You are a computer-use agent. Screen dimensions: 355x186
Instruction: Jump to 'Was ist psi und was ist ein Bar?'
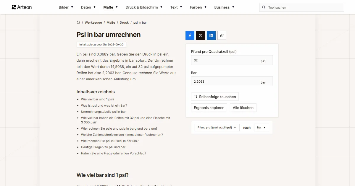point(104,105)
